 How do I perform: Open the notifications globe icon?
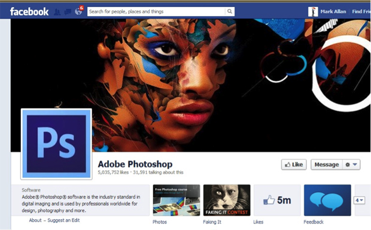pyautogui.click(x=78, y=11)
